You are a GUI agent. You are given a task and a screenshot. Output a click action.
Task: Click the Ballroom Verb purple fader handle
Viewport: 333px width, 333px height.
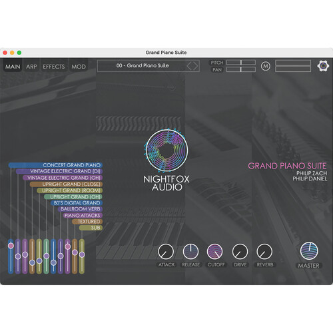(61, 256)
